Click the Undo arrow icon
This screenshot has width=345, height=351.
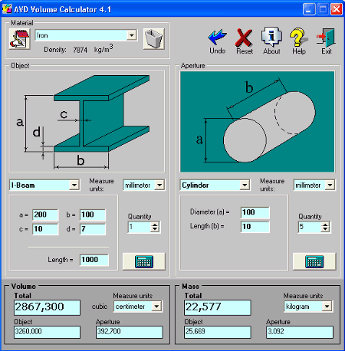tap(217, 38)
